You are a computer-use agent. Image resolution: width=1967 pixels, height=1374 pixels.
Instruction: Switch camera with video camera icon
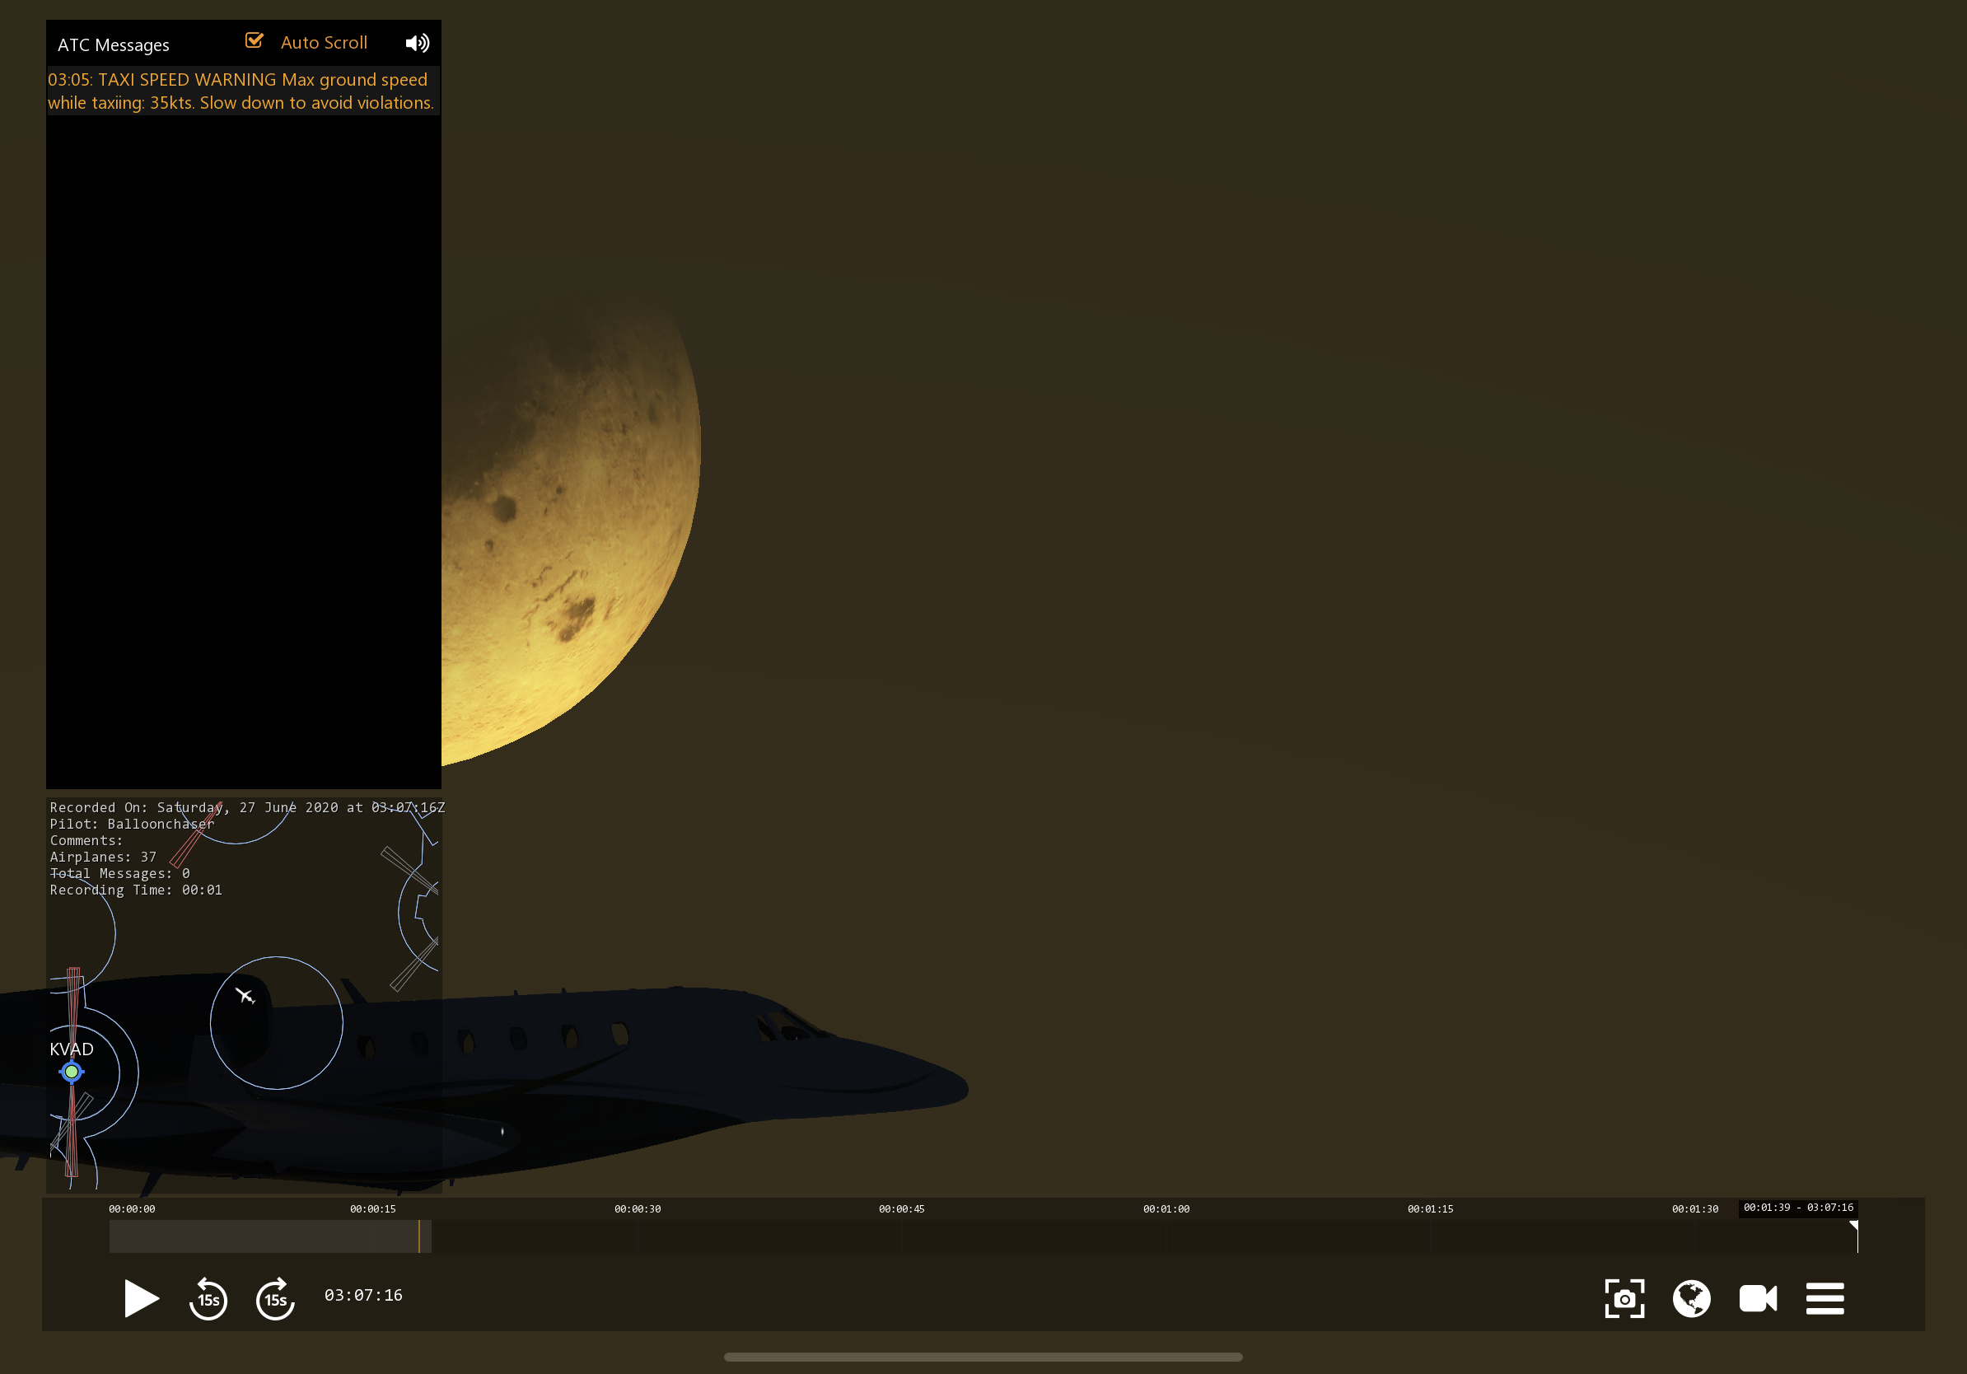point(1757,1298)
